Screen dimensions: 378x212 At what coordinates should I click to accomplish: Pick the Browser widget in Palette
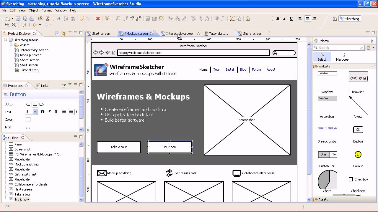click(358, 82)
